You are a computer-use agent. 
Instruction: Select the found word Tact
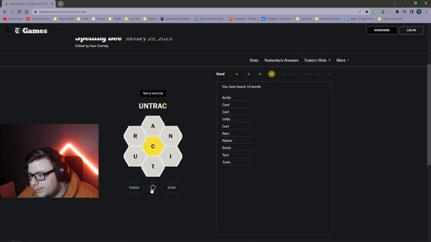tap(226, 155)
